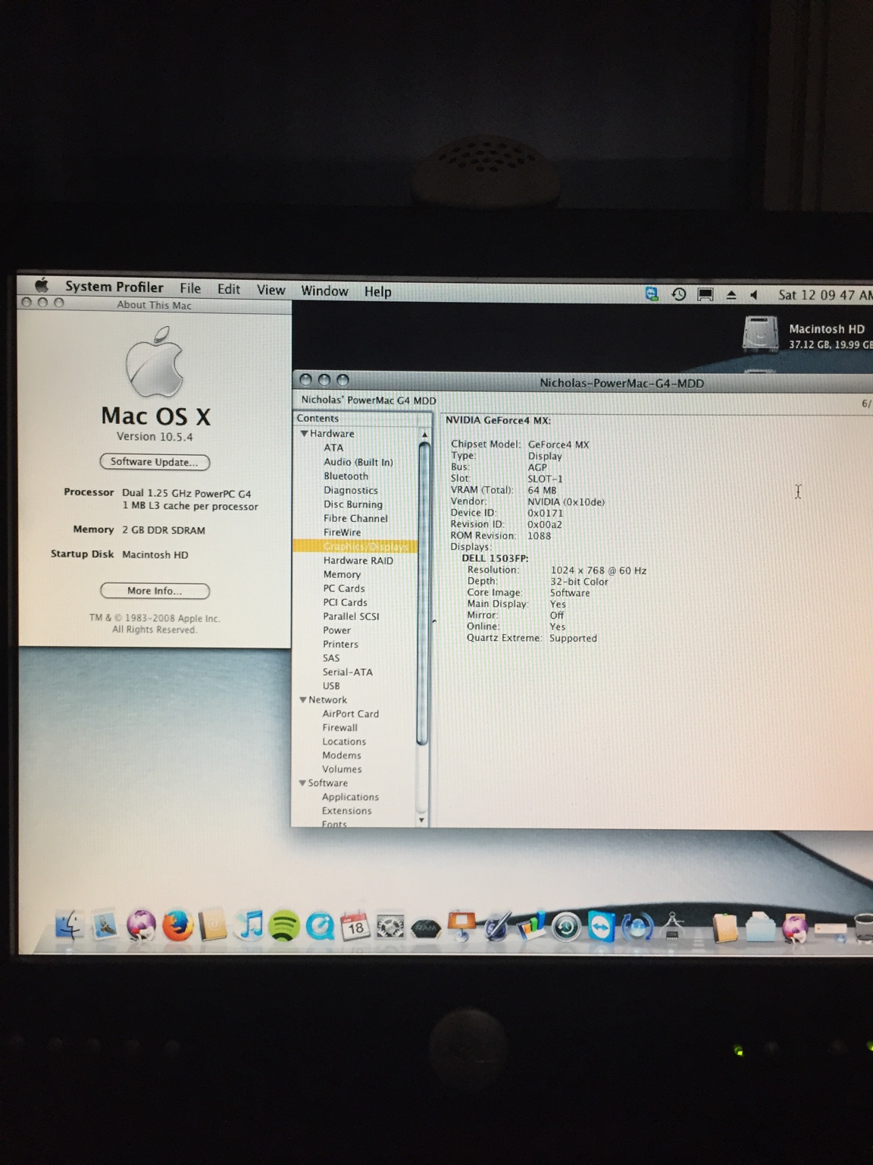The width and height of the screenshot is (873, 1165).
Task: Open the Trash in the dock
Action: tap(864, 927)
